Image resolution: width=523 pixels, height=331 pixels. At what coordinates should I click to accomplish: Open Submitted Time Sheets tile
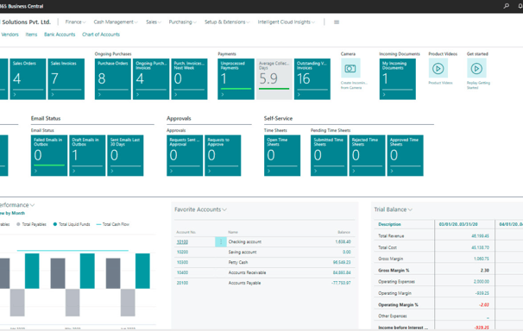(329, 155)
